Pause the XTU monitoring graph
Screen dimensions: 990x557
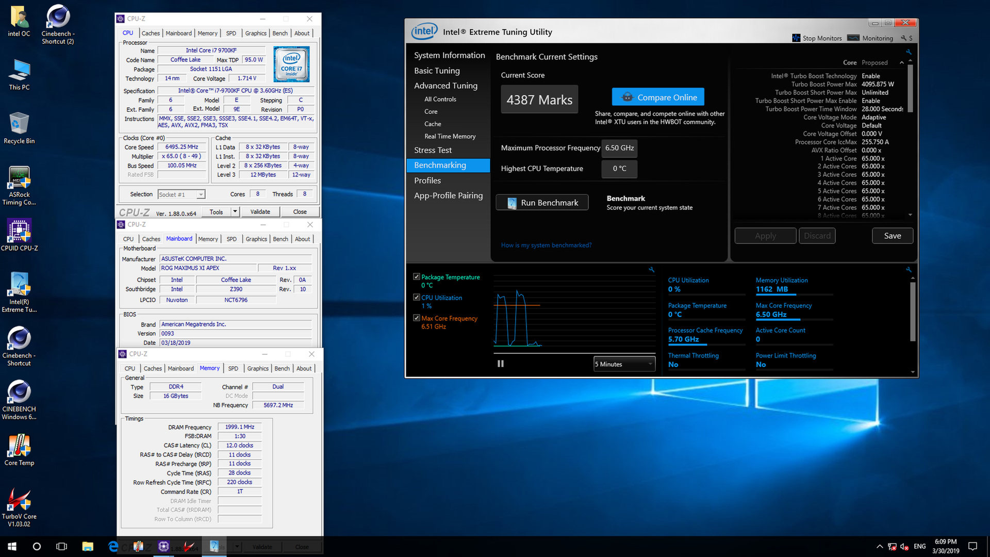point(500,364)
